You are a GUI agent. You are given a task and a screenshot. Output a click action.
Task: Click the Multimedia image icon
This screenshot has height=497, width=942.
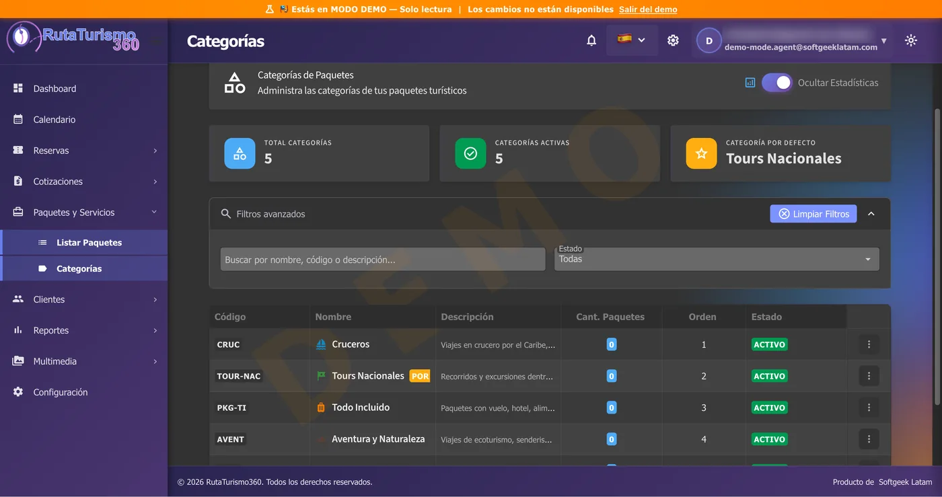pos(18,361)
